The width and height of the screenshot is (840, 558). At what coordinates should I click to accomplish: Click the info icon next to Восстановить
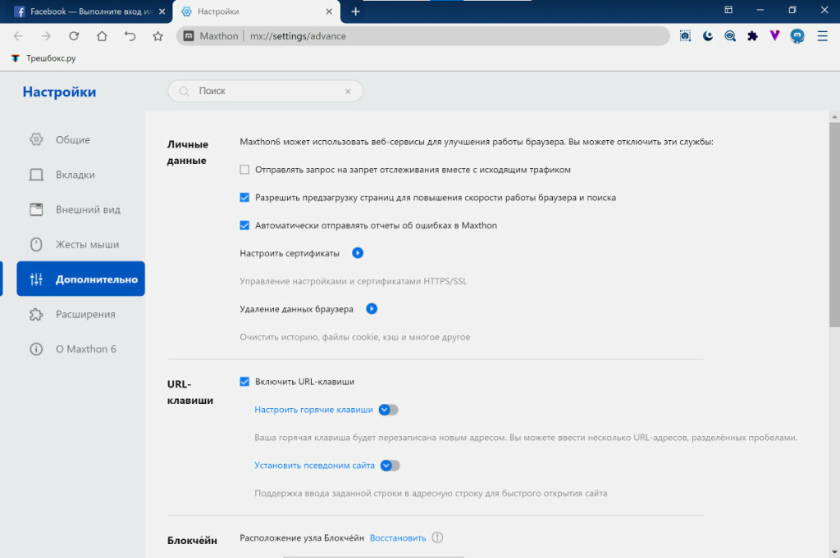click(437, 538)
